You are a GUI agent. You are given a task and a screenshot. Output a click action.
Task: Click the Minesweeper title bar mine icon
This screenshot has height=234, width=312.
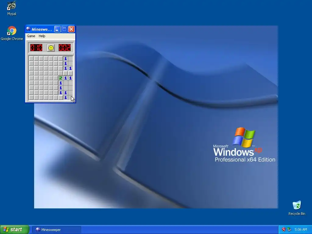point(28,29)
